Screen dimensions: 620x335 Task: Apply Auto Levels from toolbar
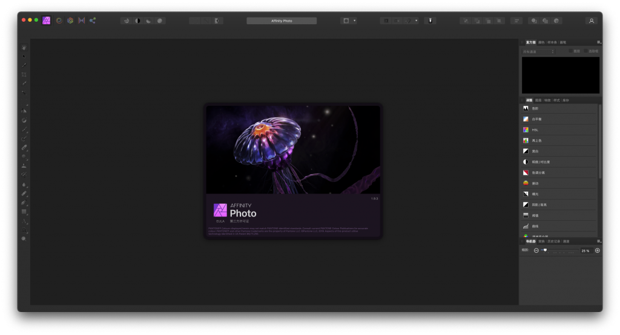[127, 21]
